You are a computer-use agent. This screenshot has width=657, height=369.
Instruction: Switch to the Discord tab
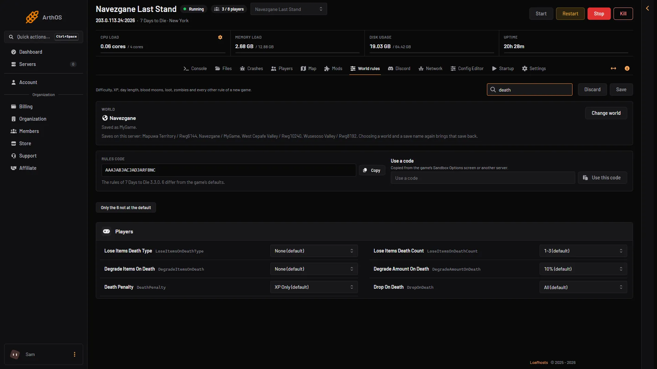click(x=399, y=68)
